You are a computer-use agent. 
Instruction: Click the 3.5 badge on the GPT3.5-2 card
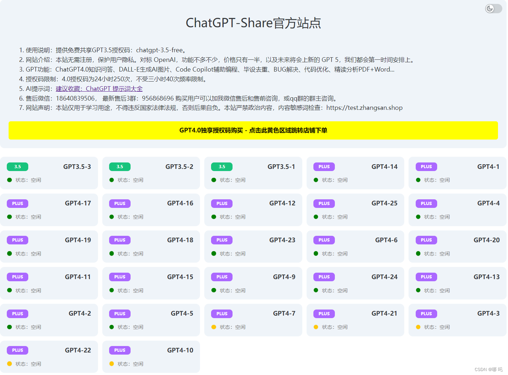120,167
